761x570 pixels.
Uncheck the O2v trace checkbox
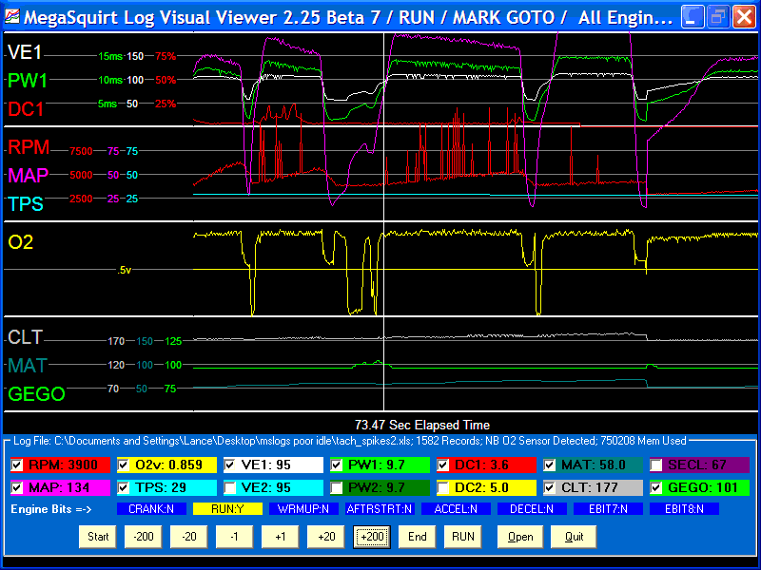125,465
